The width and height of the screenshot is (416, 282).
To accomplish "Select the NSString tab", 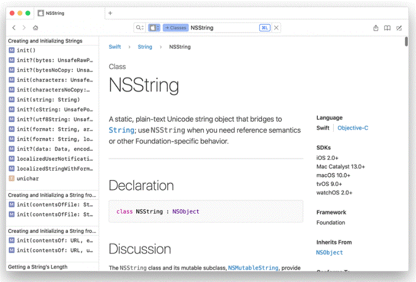I will (69, 13).
